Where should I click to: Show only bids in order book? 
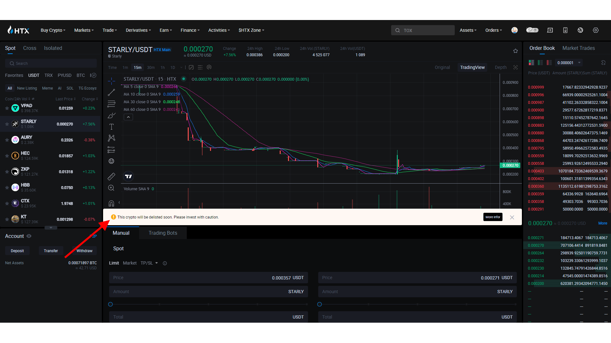540,63
